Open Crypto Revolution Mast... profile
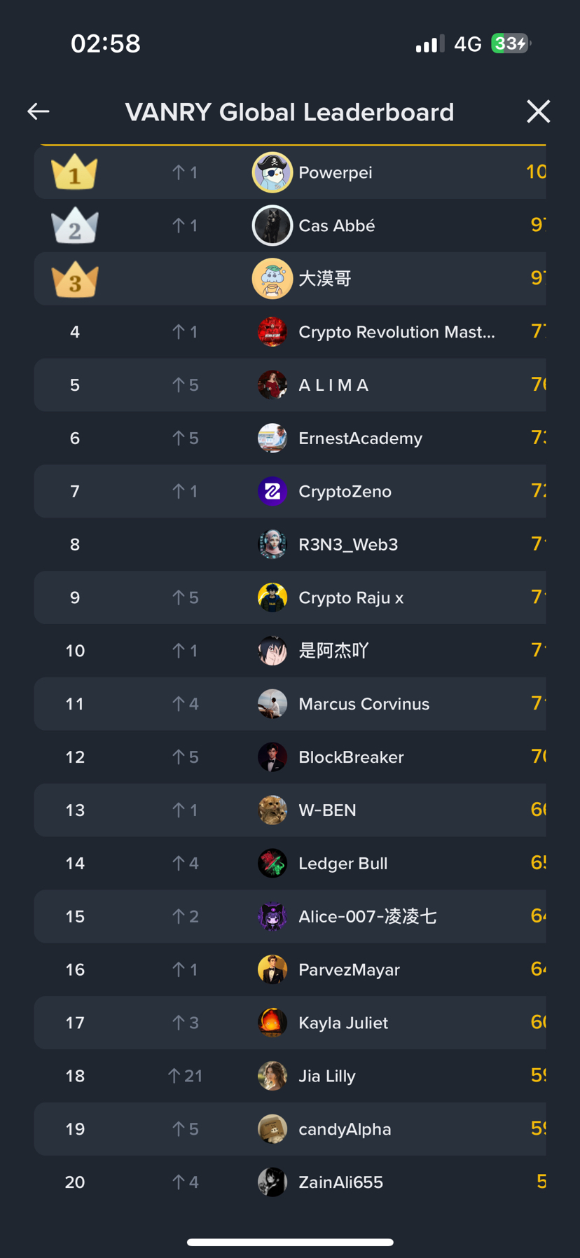 [x=396, y=332]
